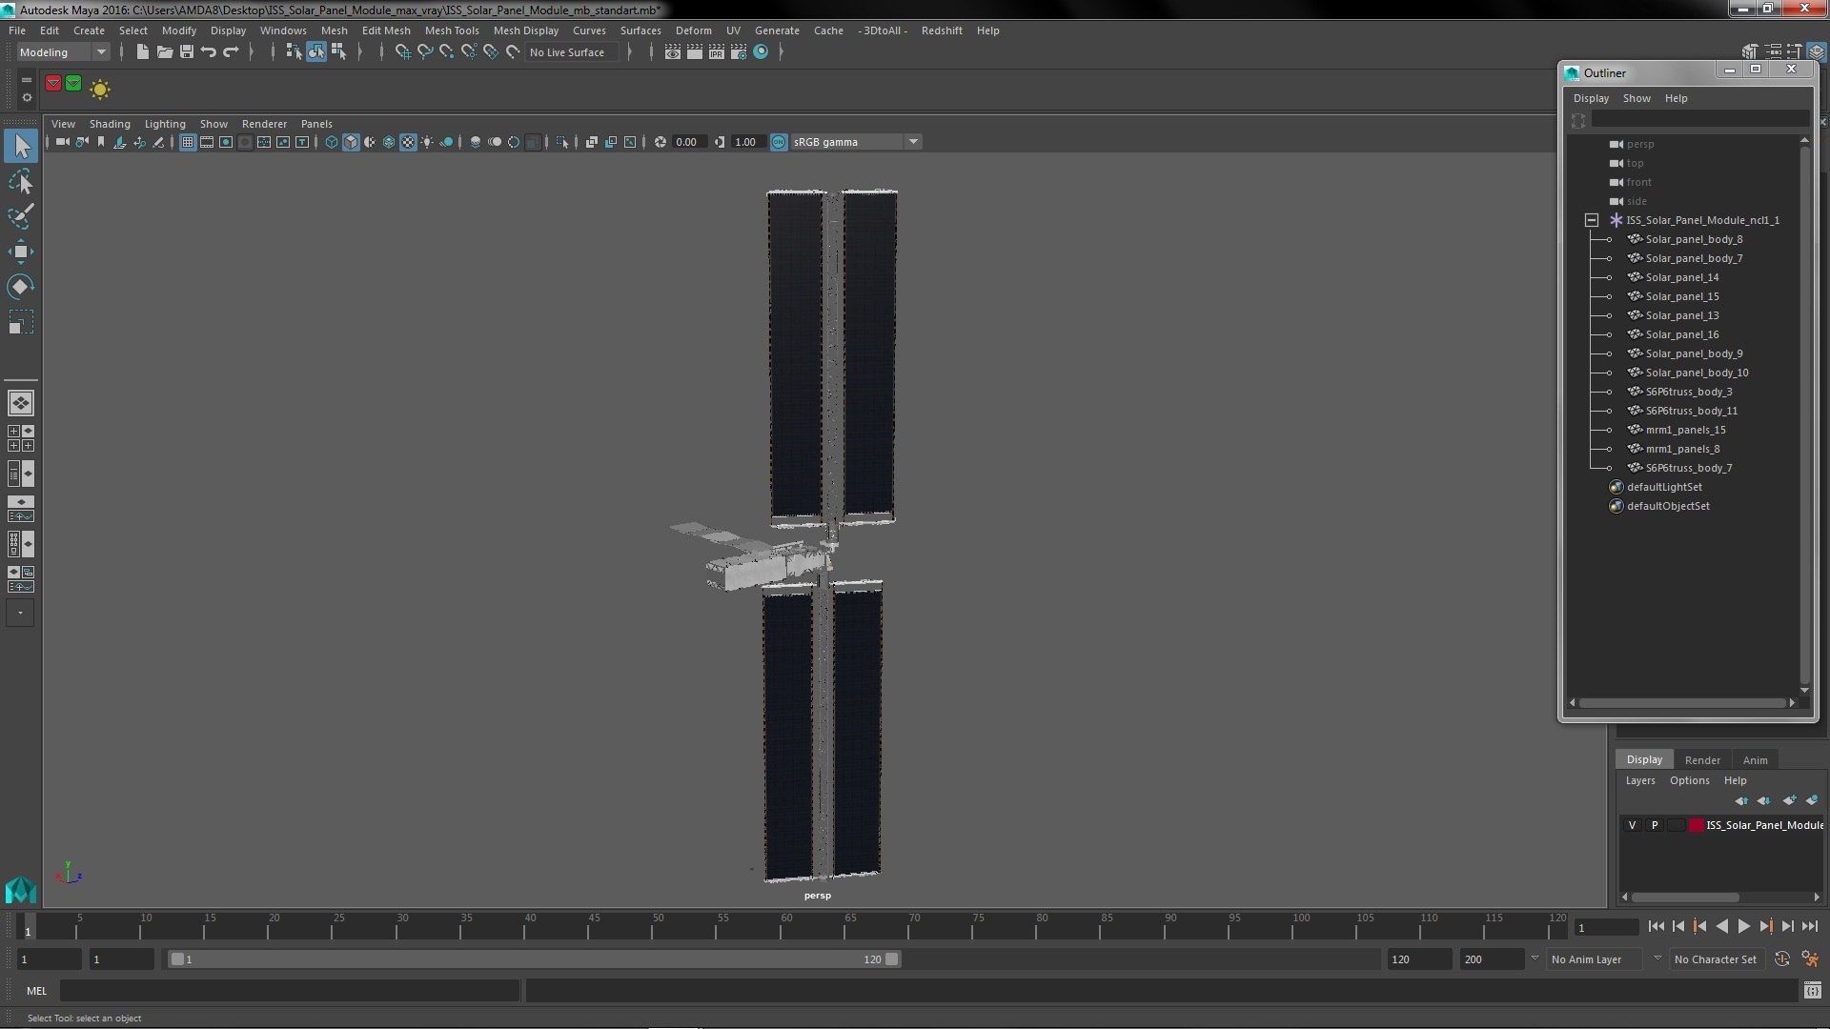
Task: Toggle P playback box on layer
Action: pos(1655,825)
